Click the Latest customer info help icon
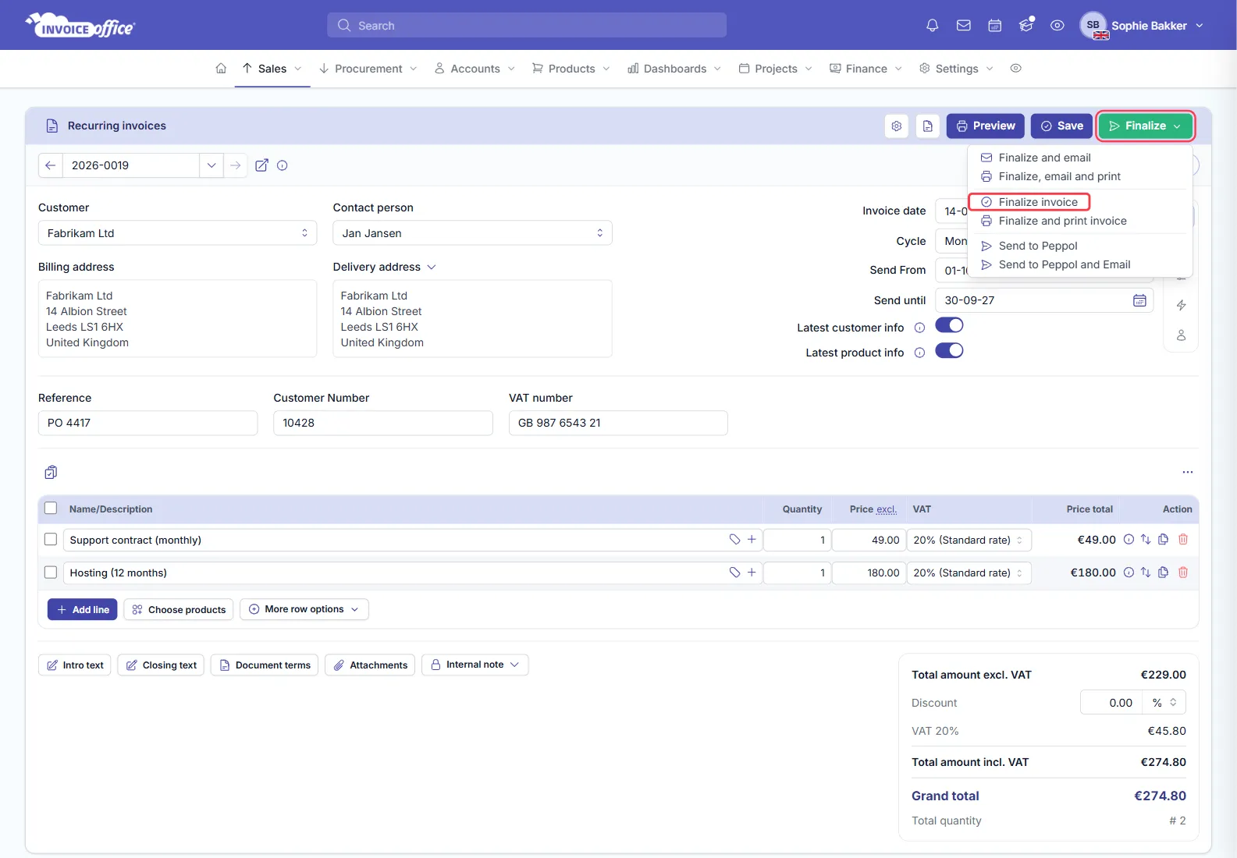This screenshot has height=858, width=1237. [919, 328]
